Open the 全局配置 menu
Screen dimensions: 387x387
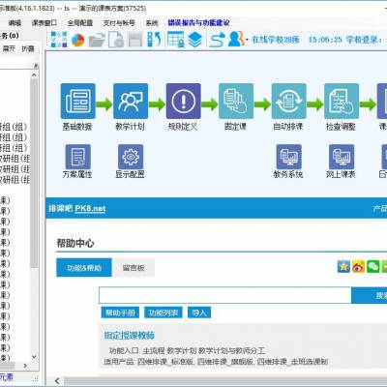coord(80,23)
